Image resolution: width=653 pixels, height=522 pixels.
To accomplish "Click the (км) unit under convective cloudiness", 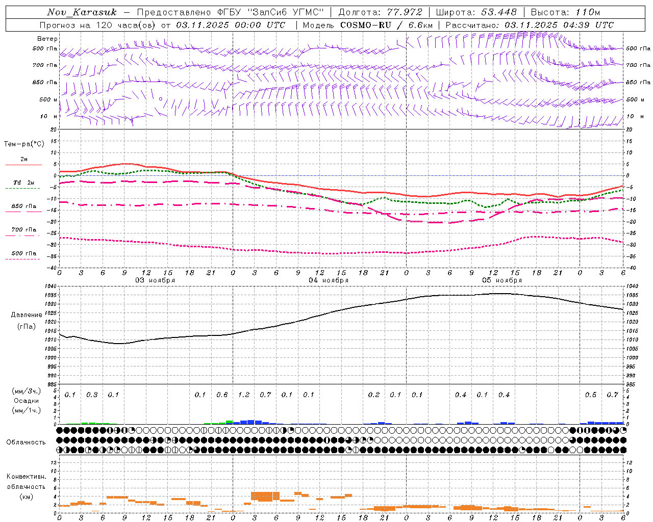I will [26, 497].
